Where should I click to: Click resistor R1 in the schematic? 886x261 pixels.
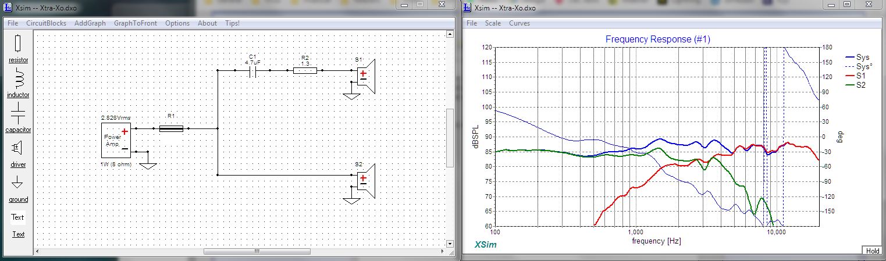(x=171, y=128)
